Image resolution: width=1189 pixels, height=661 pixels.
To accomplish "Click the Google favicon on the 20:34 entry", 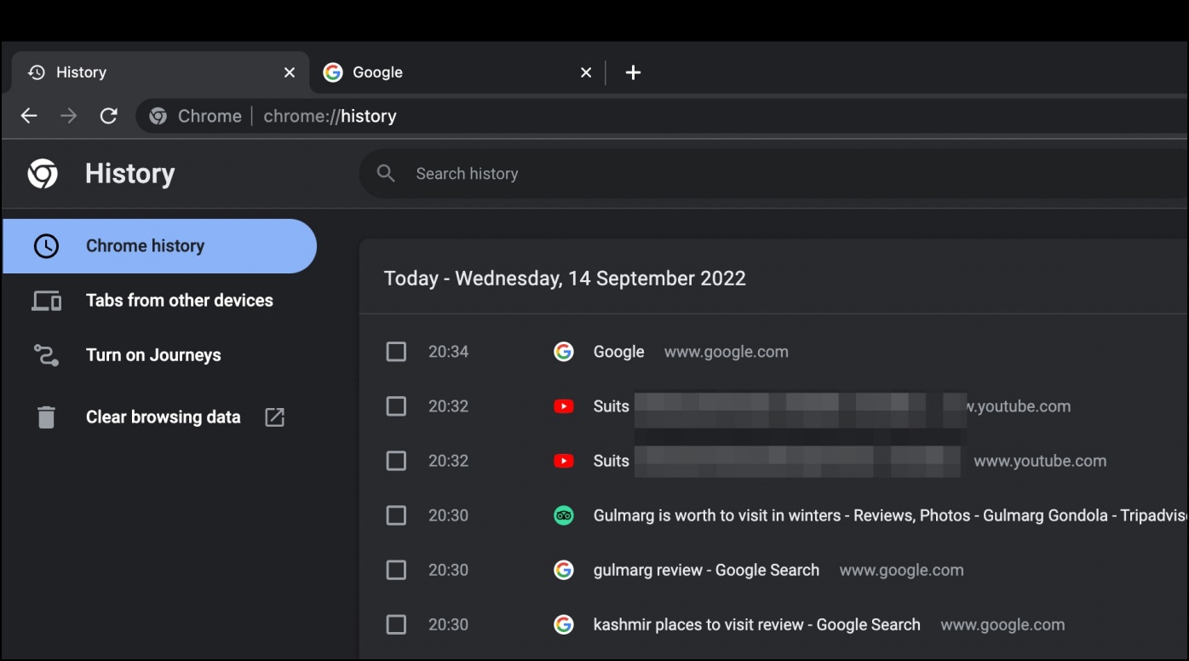I will coord(563,352).
